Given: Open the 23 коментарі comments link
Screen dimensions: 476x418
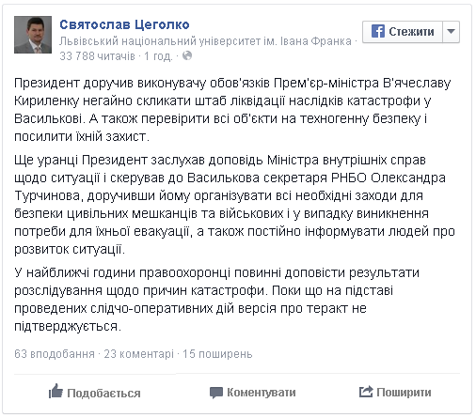Looking at the screenshot, I should coord(139,354).
